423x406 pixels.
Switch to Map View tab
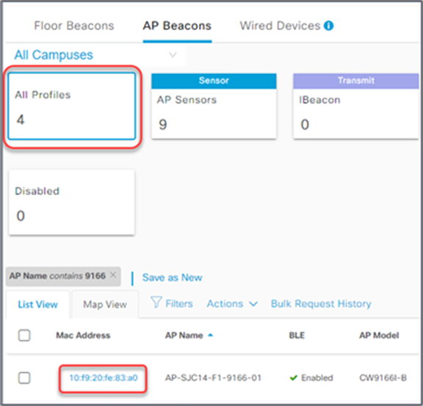[x=105, y=305]
